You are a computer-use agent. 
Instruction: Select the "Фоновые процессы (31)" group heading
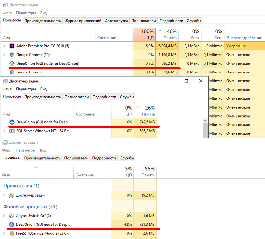pyautogui.click(x=30, y=207)
